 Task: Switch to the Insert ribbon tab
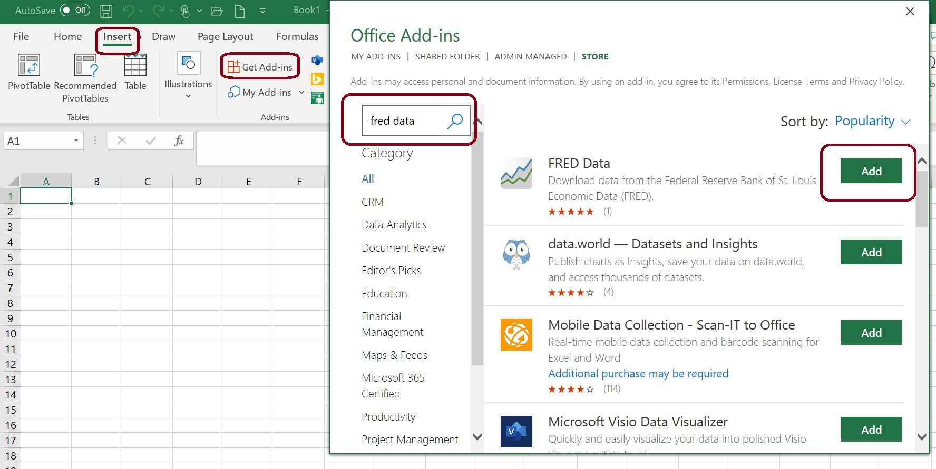point(117,36)
